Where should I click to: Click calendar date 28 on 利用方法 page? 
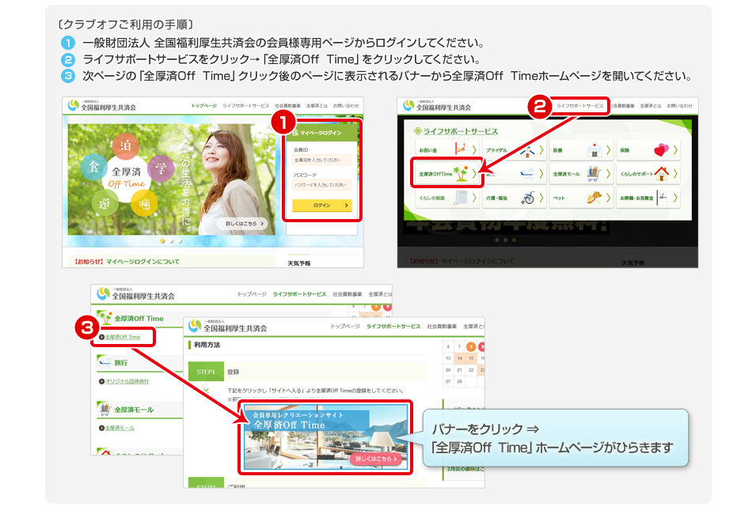click(x=459, y=381)
